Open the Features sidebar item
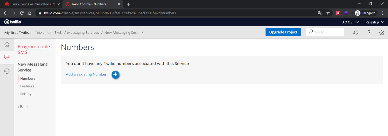 (27, 86)
